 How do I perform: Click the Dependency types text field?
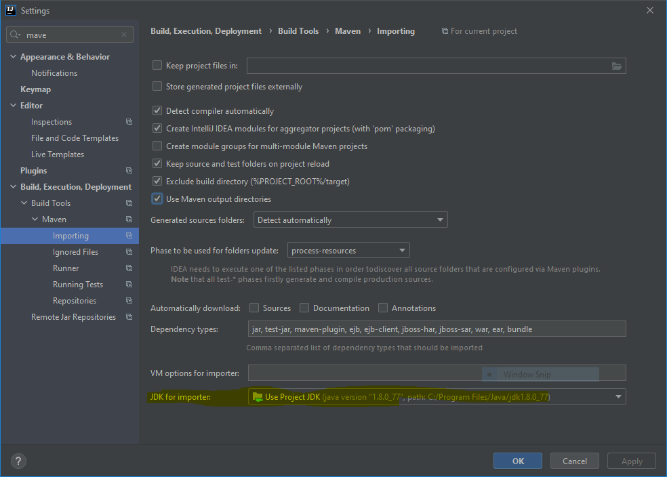[437, 329]
